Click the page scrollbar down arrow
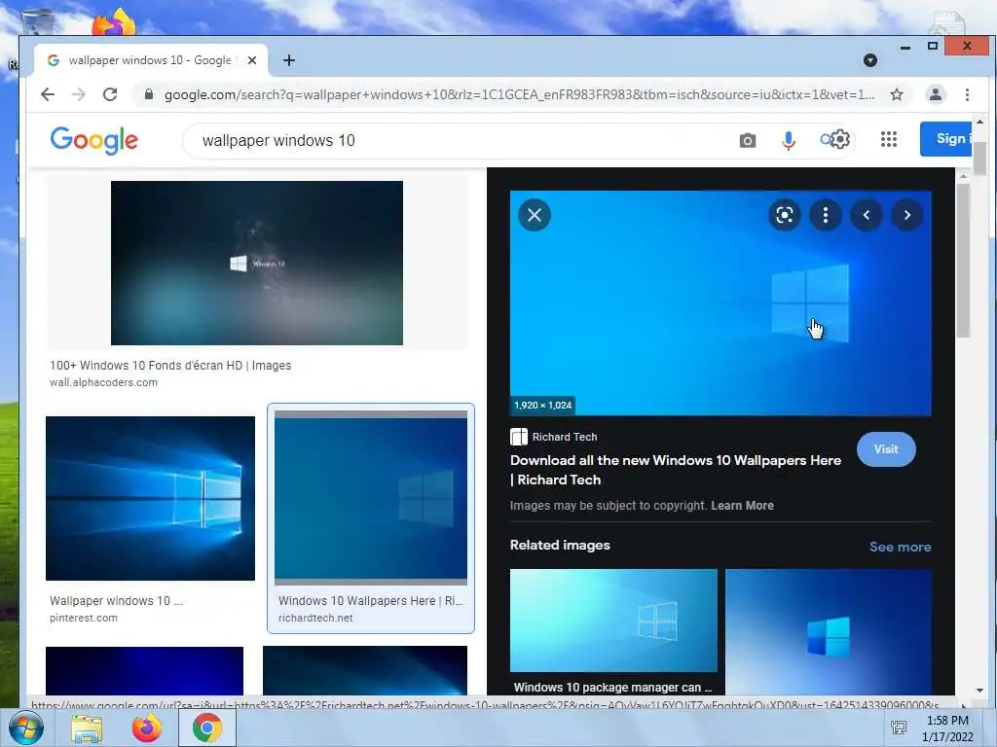Screen dimensions: 997x747 click(979, 691)
